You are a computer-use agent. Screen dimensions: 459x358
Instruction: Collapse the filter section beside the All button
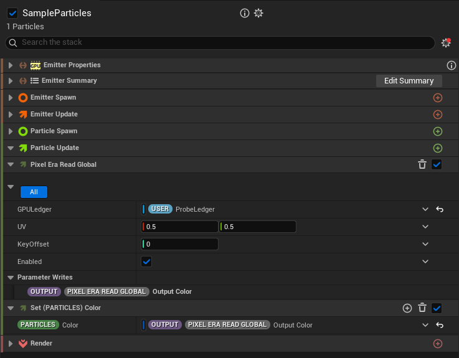11,187
